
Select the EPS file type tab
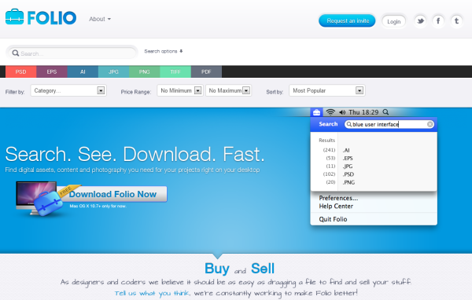pos(52,71)
